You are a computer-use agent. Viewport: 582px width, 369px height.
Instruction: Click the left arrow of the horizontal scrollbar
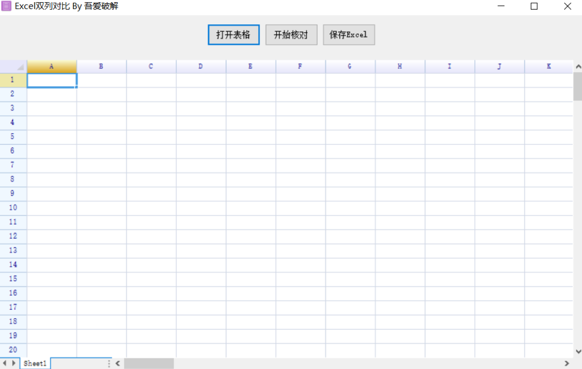point(117,364)
